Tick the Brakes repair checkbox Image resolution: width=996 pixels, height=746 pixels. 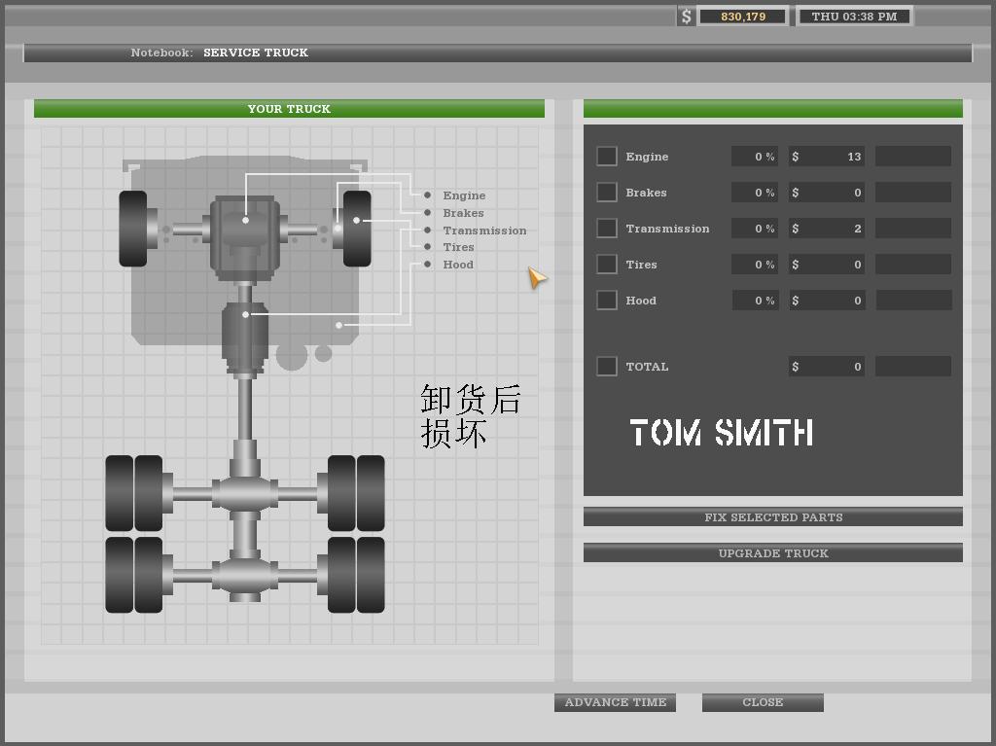607,193
